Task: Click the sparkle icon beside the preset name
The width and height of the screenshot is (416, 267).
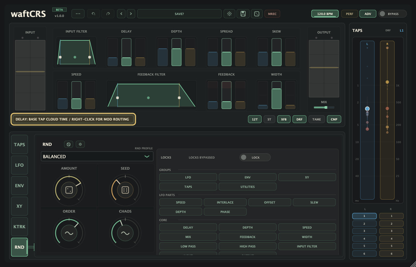Action: 229,14
